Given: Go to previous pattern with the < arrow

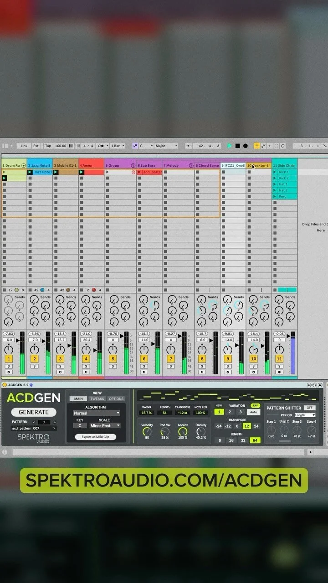Looking at the screenshot, I should pyautogui.click(x=34, y=422).
